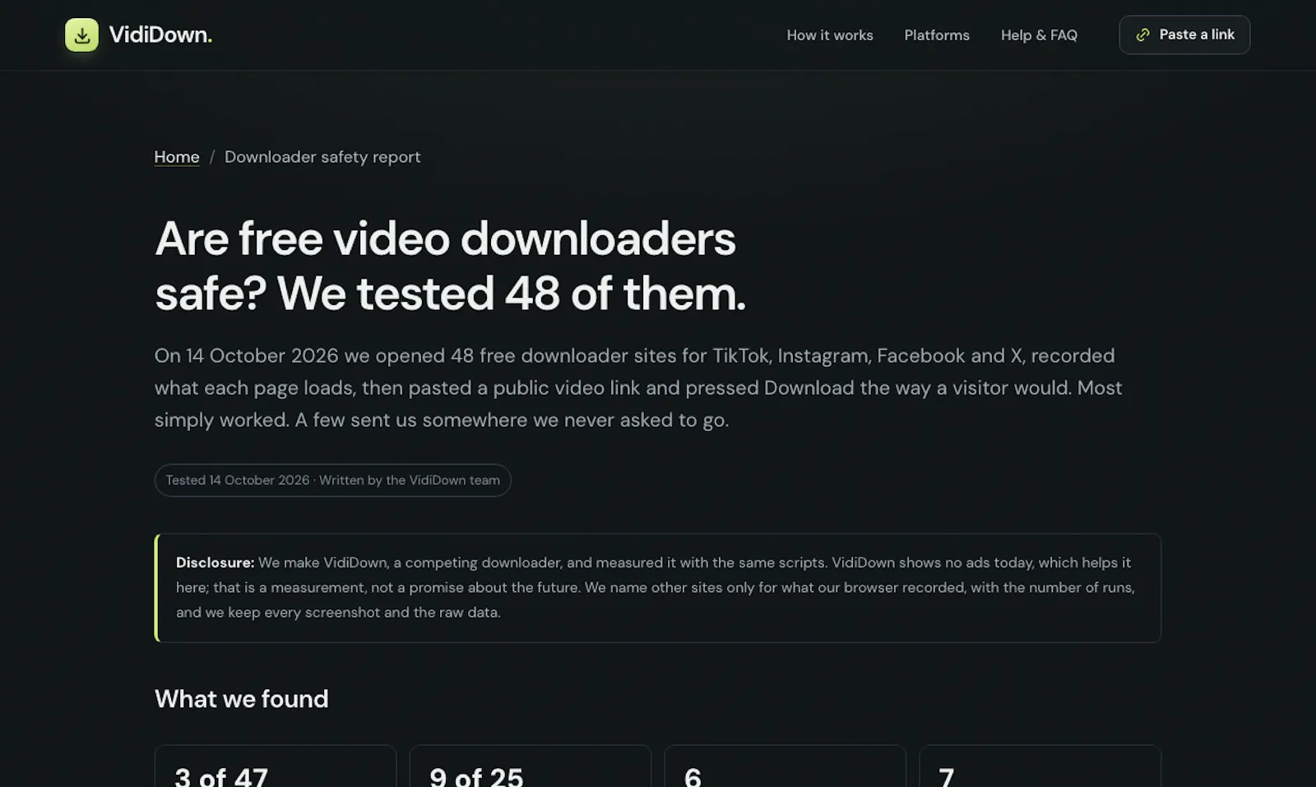The height and width of the screenshot is (787, 1316).
Task: Click the intro paragraph starting On 14 October
Action: pyautogui.click(x=638, y=387)
